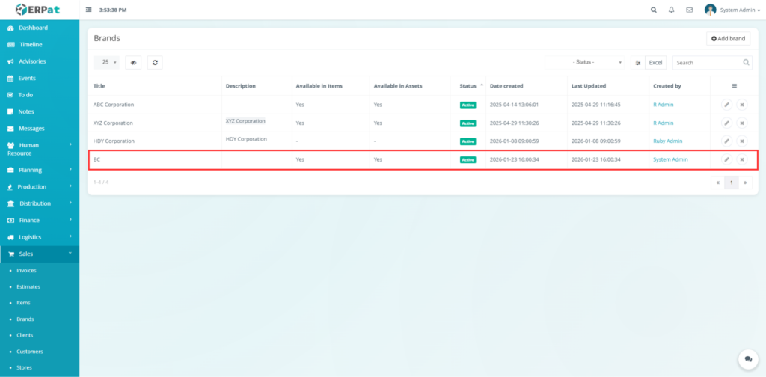The width and height of the screenshot is (766, 377).
Task: Edit BC brand with pencil icon
Action: point(727,159)
